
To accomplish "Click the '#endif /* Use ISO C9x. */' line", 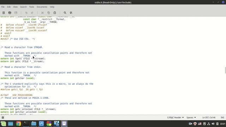I will [x=18, y=39].
